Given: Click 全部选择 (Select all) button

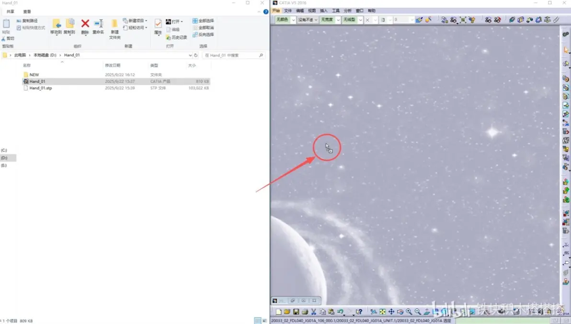Looking at the screenshot, I should click(x=203, y=21).
